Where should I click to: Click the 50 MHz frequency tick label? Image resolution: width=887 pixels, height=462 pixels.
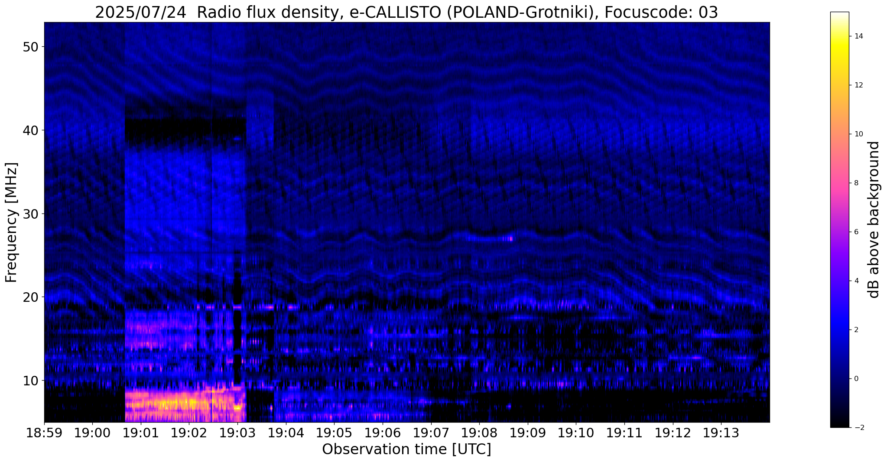[30, 47]
